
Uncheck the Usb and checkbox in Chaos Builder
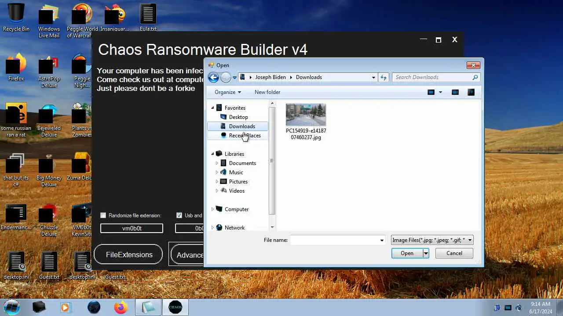pos(179,215)
